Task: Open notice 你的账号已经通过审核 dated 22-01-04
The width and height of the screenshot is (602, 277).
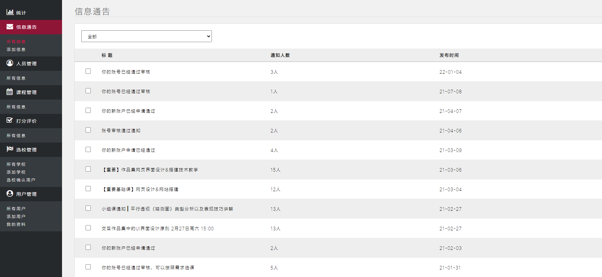Action: tap(126, 72)
